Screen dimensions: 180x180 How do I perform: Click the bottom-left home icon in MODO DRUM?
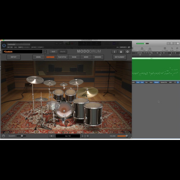[x=4, y=136]
